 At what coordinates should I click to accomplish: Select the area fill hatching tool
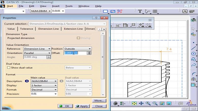point(118,26)
